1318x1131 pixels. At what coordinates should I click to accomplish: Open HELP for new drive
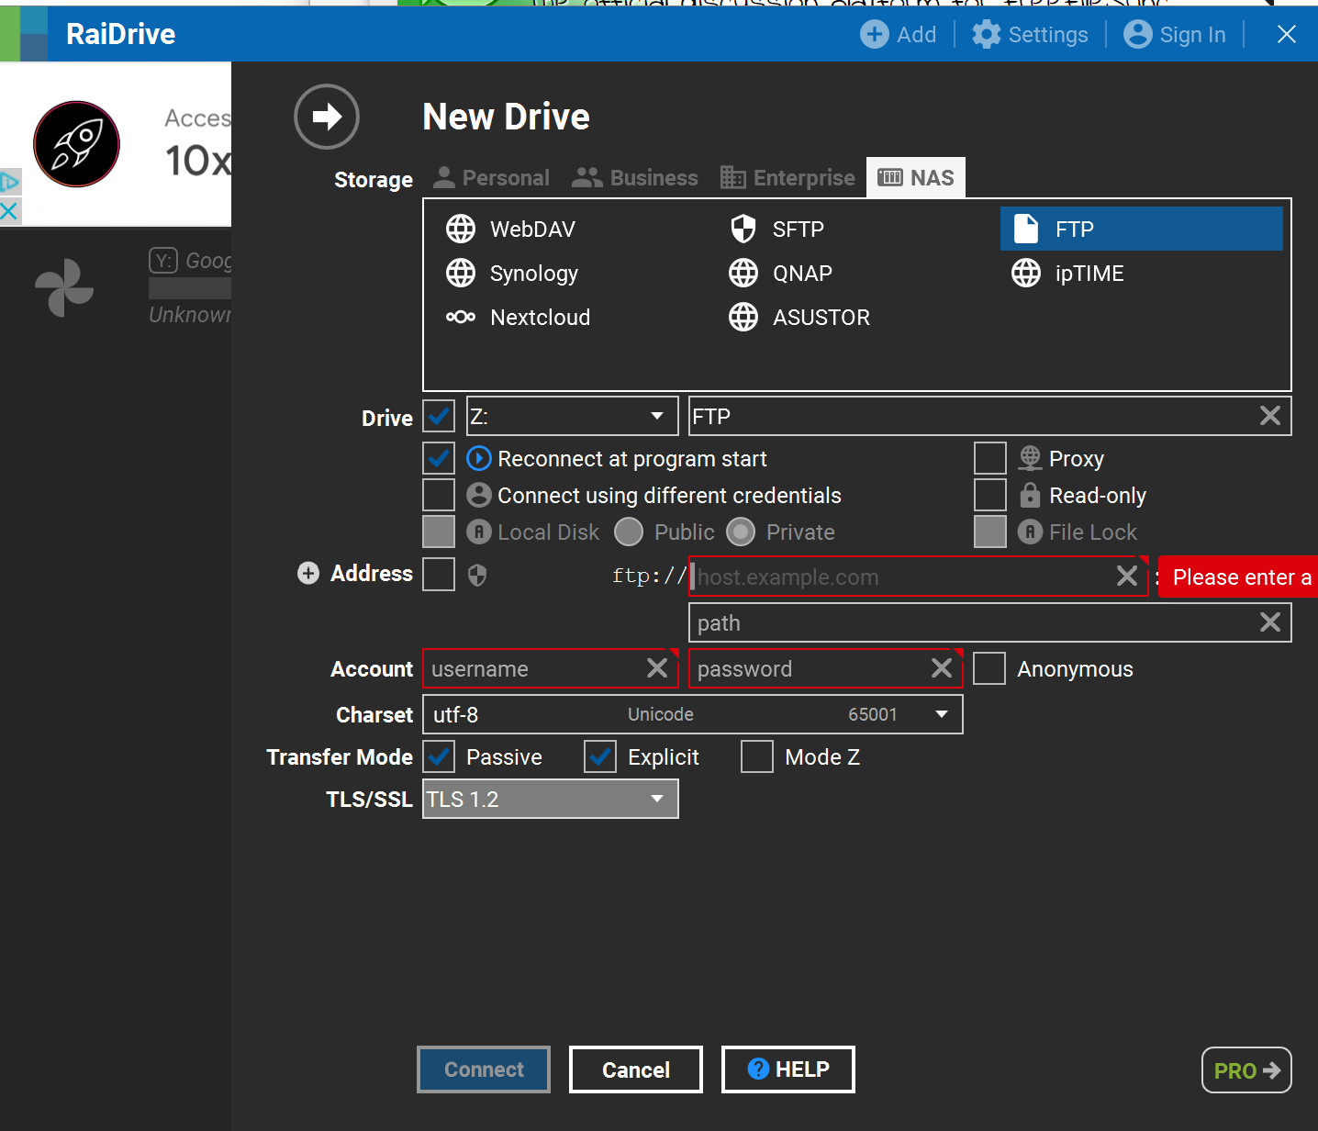788,1069
